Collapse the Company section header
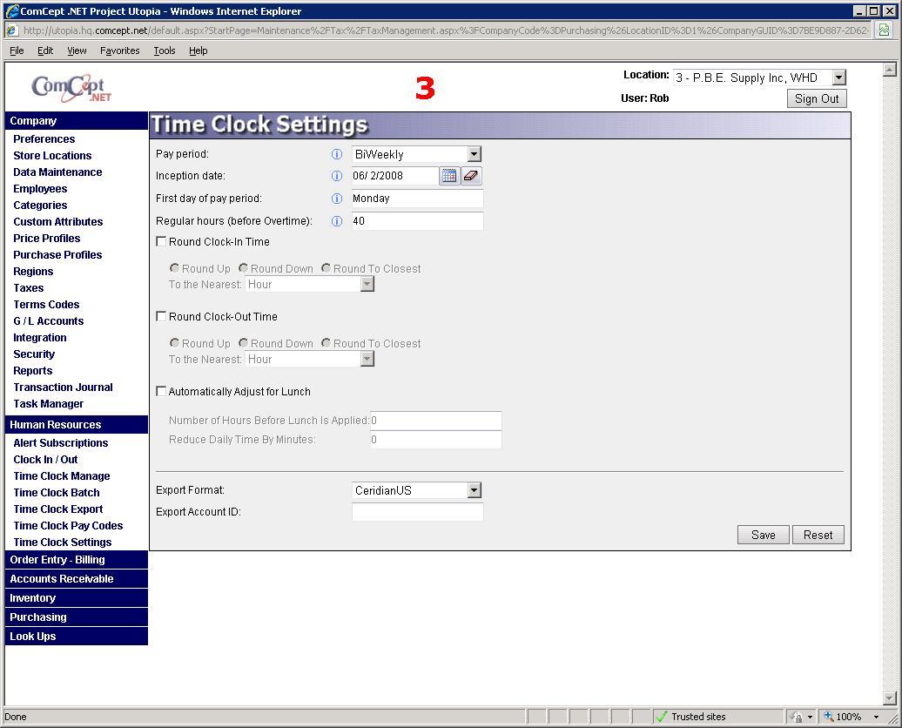The image size is (902, 728). pos(77,121)
